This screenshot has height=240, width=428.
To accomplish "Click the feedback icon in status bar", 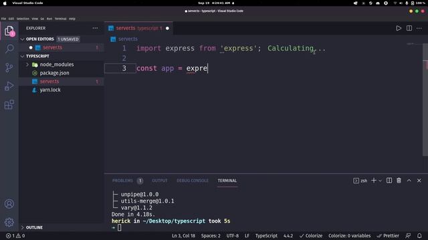I will click(408, 235).
